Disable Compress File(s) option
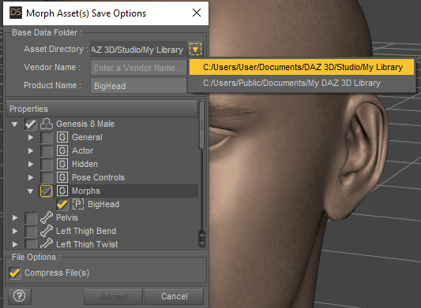This screenshot has height=308, width=421. [15, 273]
